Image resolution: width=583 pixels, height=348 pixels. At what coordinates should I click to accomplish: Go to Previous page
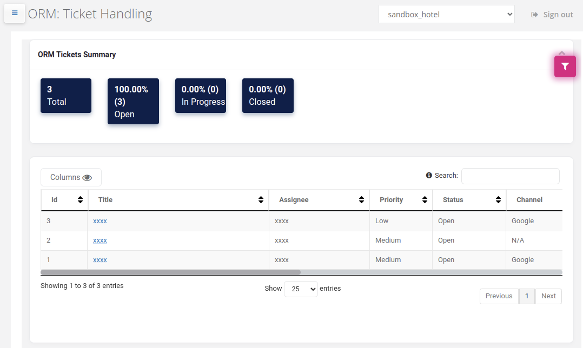[x=499, y=296]
